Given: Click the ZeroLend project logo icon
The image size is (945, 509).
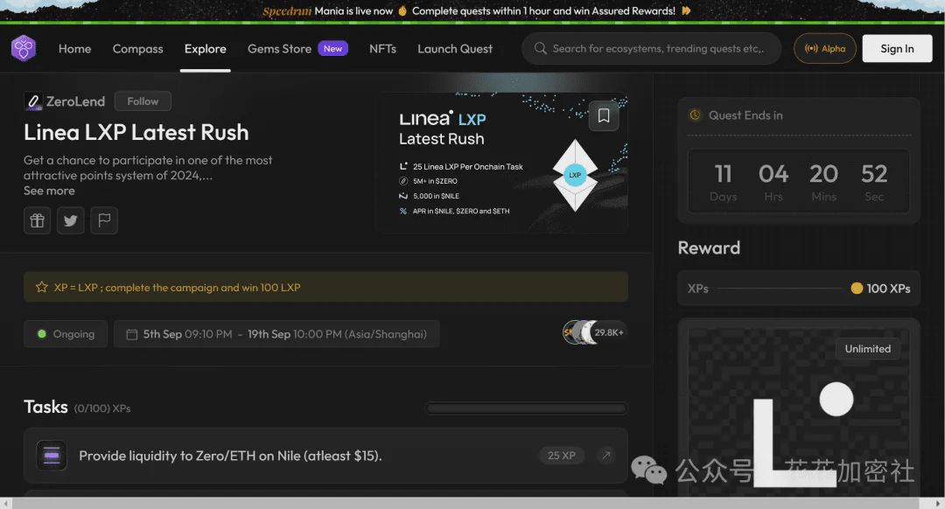Looking at the screenshot, I should (33, 101).
